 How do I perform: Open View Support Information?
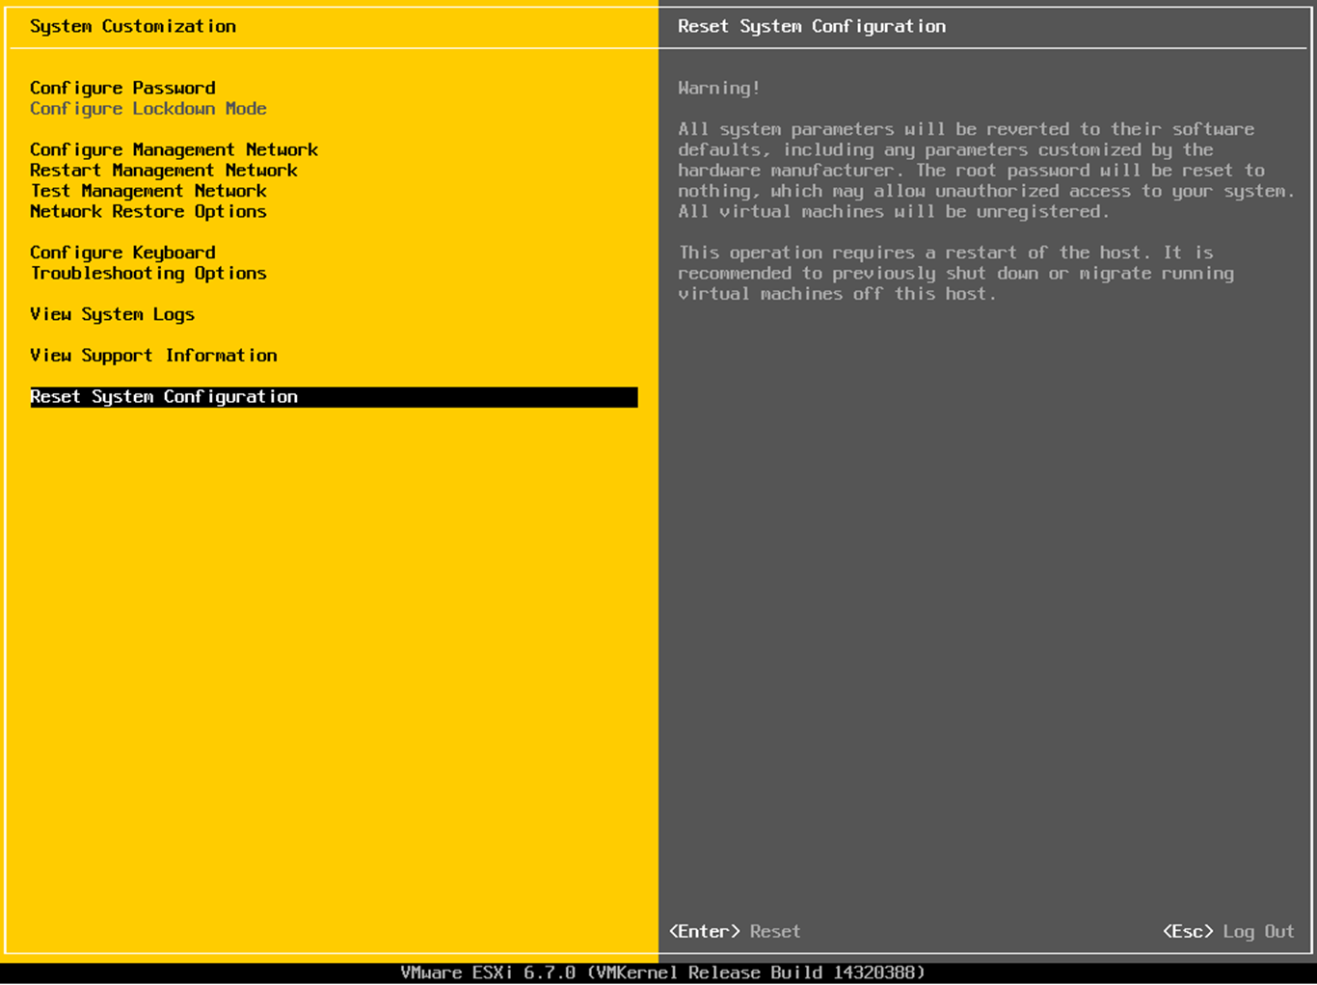(x=153, y=356)
